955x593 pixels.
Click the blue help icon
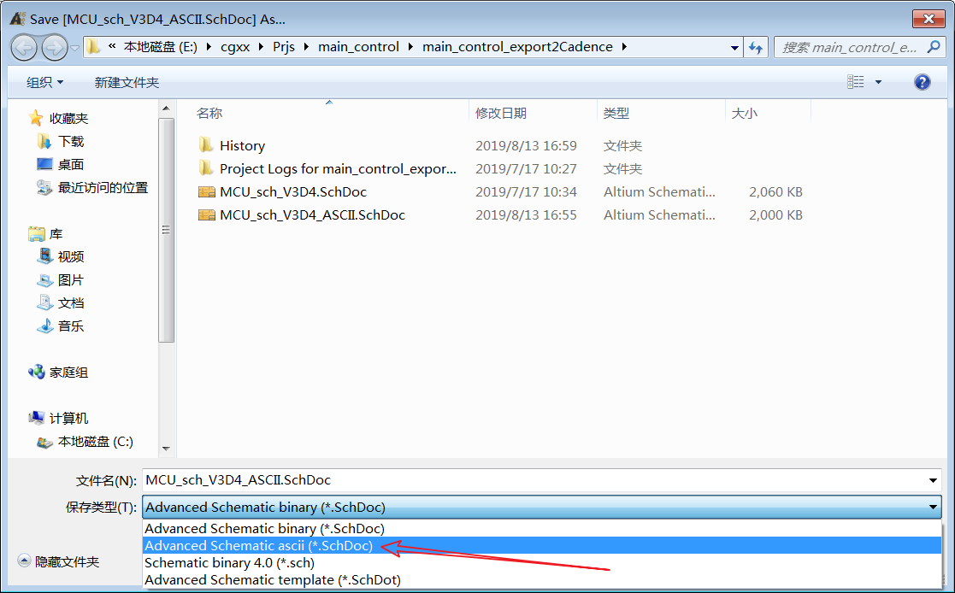(x=923, y=81)
